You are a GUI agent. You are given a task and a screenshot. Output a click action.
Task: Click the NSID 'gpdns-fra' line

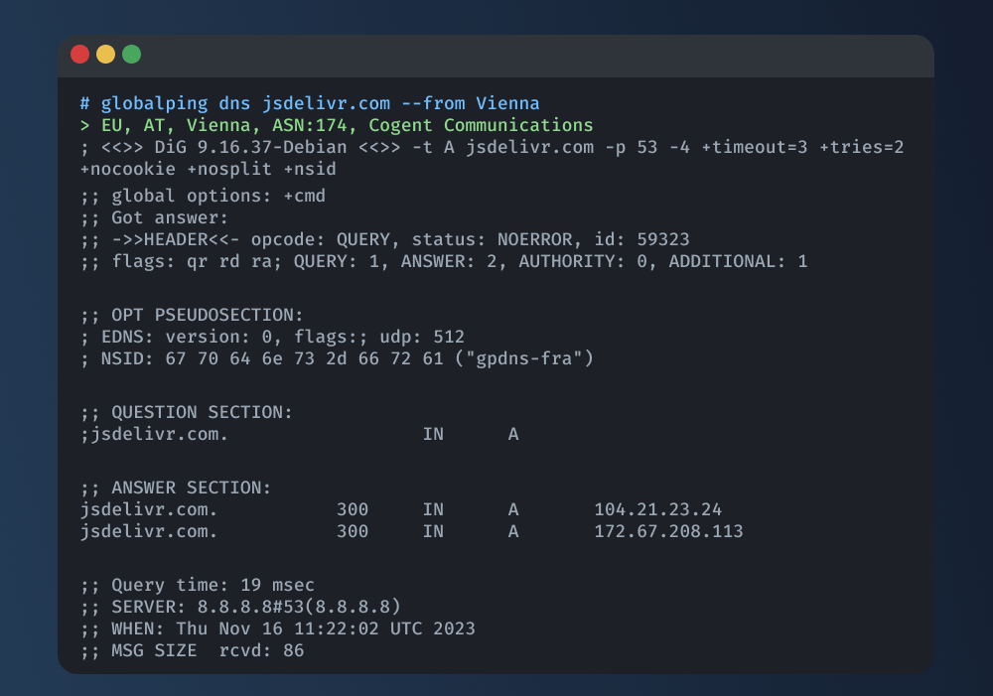(337, 358)
